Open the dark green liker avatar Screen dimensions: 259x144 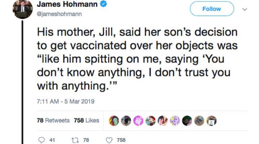click(187, 121)
